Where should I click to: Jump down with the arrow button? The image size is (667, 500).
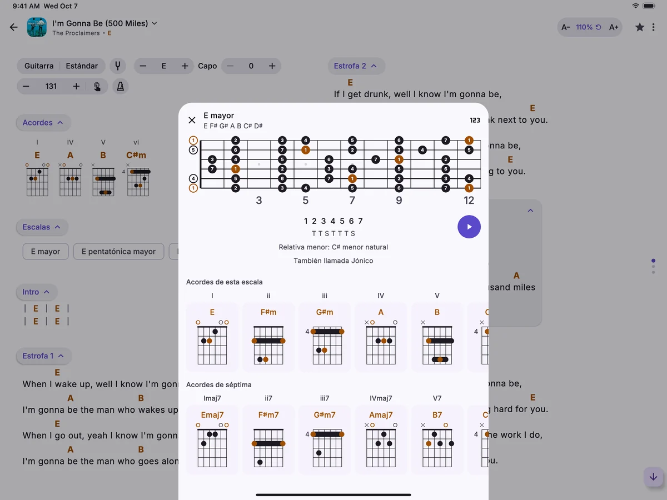pos(653,477)
